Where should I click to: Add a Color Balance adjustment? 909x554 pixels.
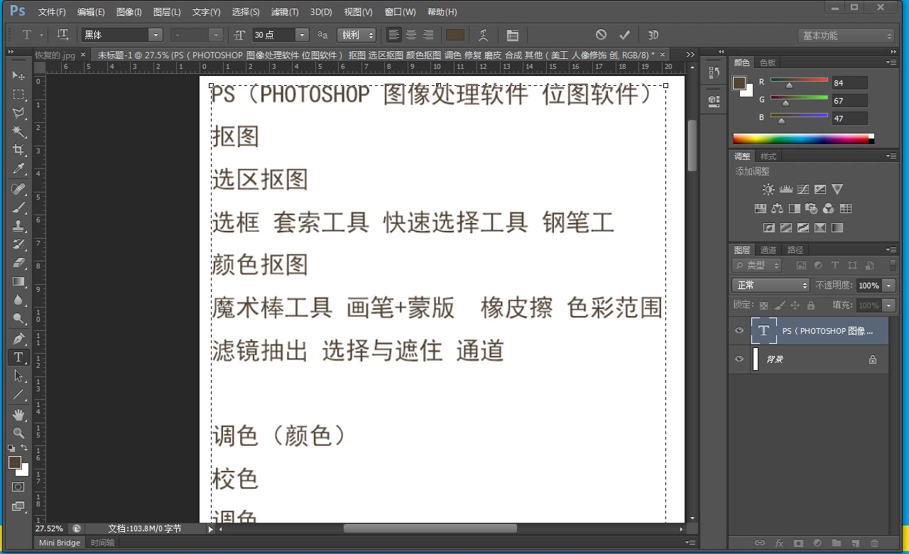[777, 209]
